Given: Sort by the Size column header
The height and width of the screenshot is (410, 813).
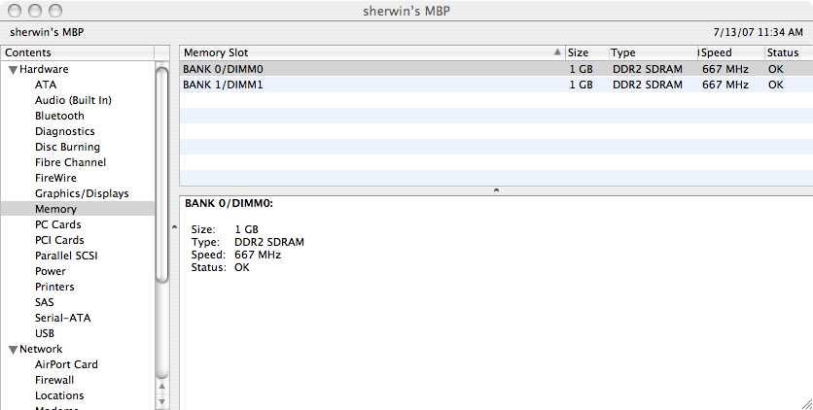Looking at the screenshot, I should [x=578, y=52].
